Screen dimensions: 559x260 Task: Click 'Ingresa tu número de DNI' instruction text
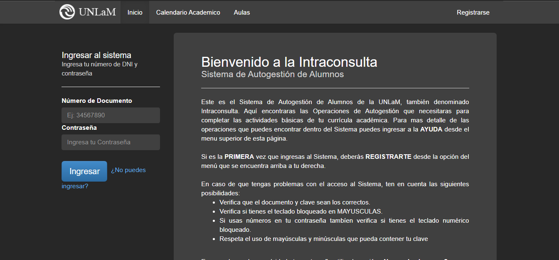tap(100, 69)
